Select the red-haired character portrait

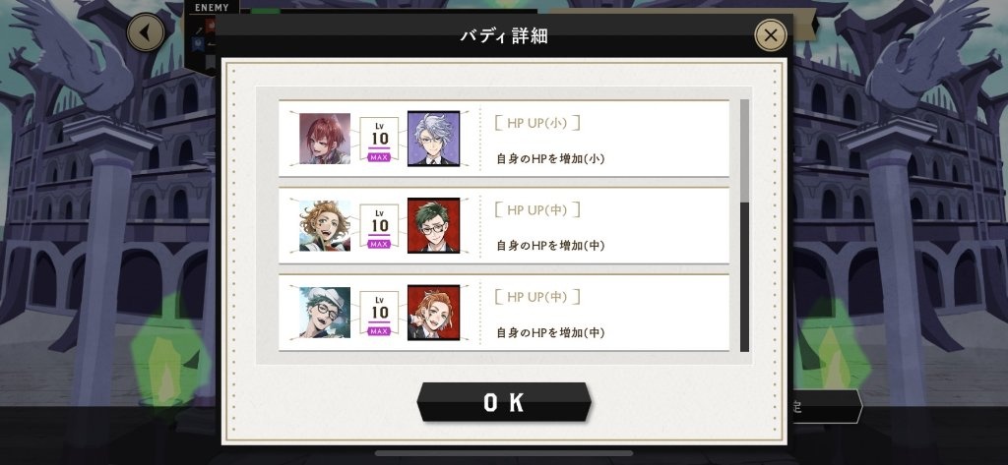coord(325,138)
